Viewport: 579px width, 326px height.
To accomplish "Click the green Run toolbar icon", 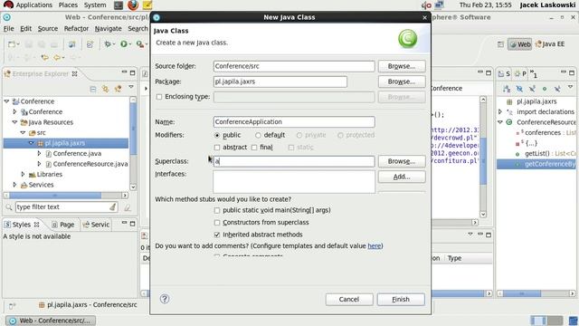I will pyautogui.click(x=123, y=44).
